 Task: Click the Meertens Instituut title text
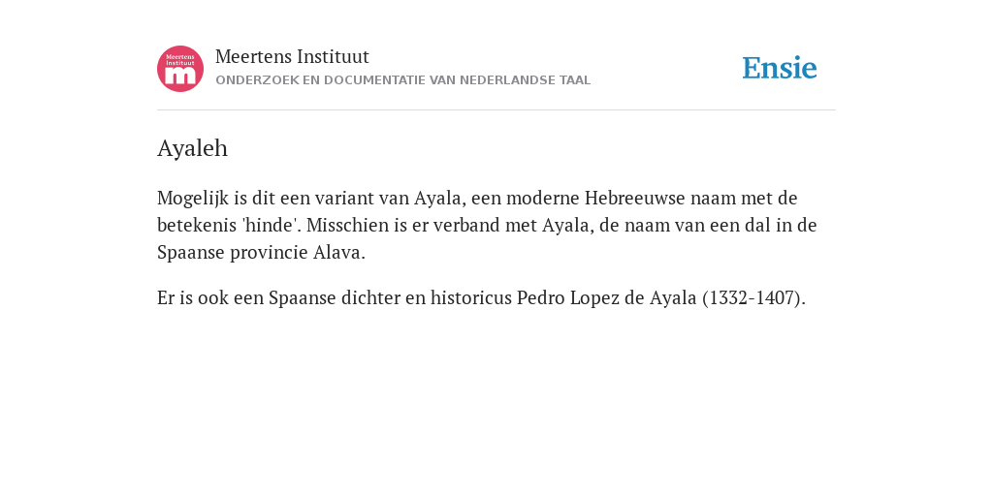pyautogui.click(x=292, y=57)
